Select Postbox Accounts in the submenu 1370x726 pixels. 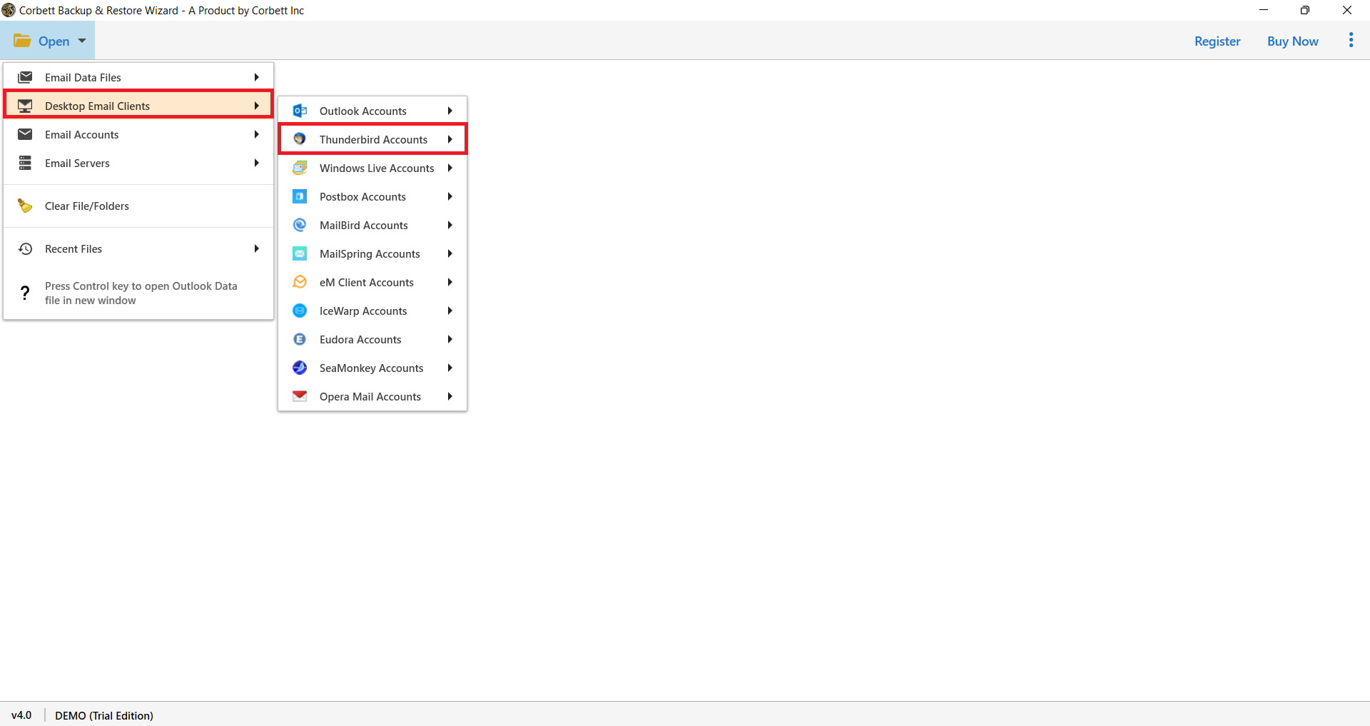(x=372, y=196)
